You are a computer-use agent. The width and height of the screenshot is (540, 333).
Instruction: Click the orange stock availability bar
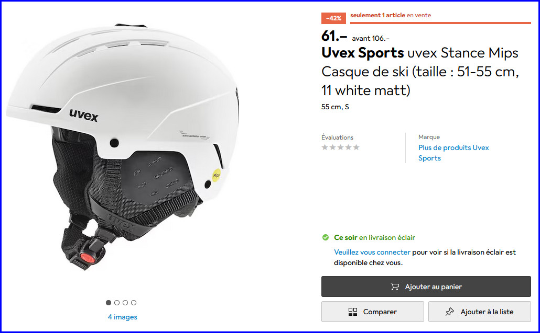pyautogui.click(x=440, y=23)
